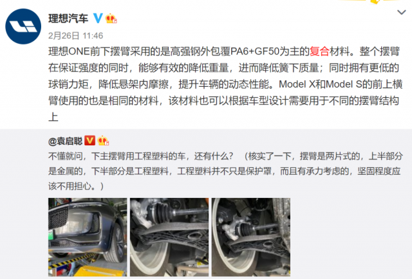Click the sentence mentioning Model X和Model S

pos(225,93)
